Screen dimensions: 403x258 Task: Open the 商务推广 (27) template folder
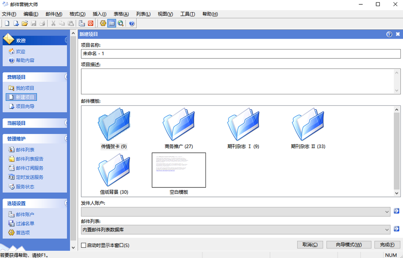click(x=179, y=129)
